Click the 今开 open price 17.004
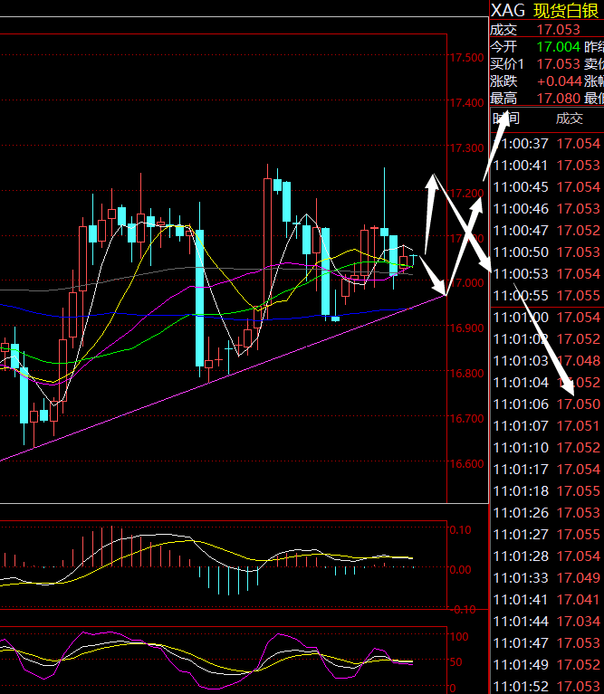Screen dimensions: 604x694 pyautogui.click(x=559, y=46)
